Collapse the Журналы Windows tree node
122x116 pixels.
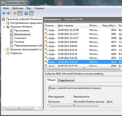pyautogui.click(x=4, y=27)
